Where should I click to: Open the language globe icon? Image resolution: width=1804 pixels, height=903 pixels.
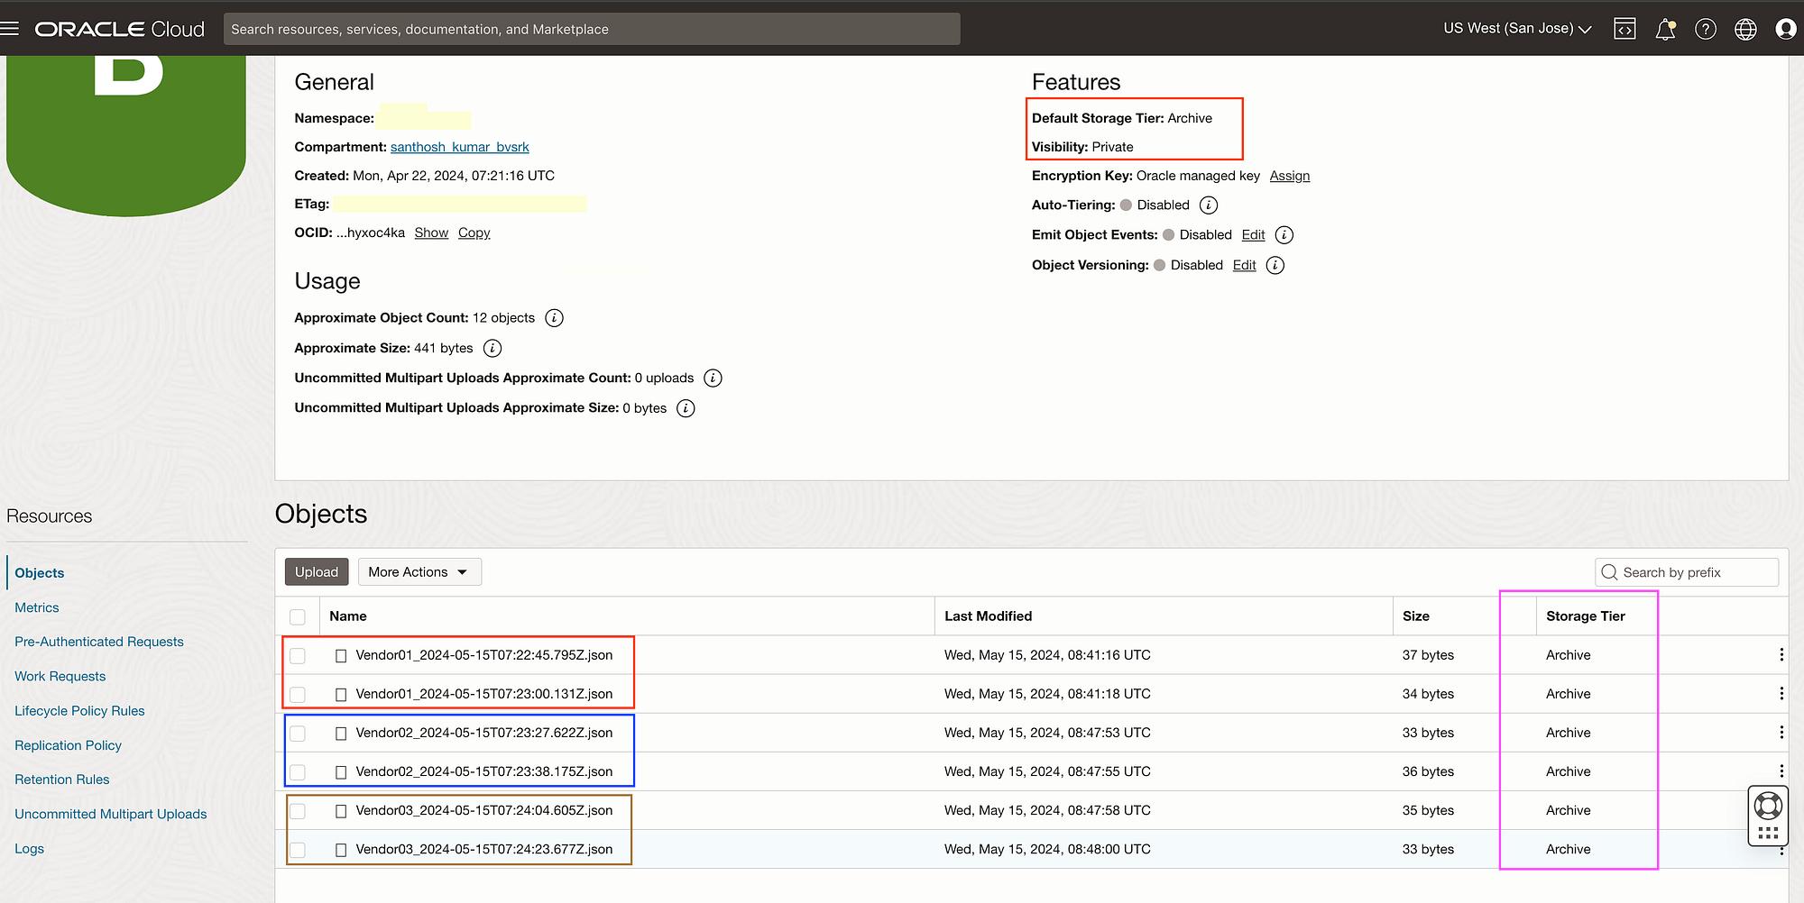click(x=1745, y=29)
